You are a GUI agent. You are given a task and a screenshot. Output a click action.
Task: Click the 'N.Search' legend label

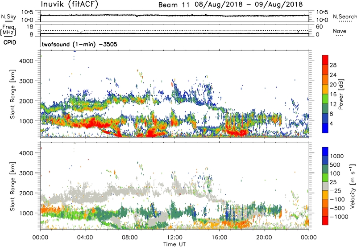coord(345,16)
